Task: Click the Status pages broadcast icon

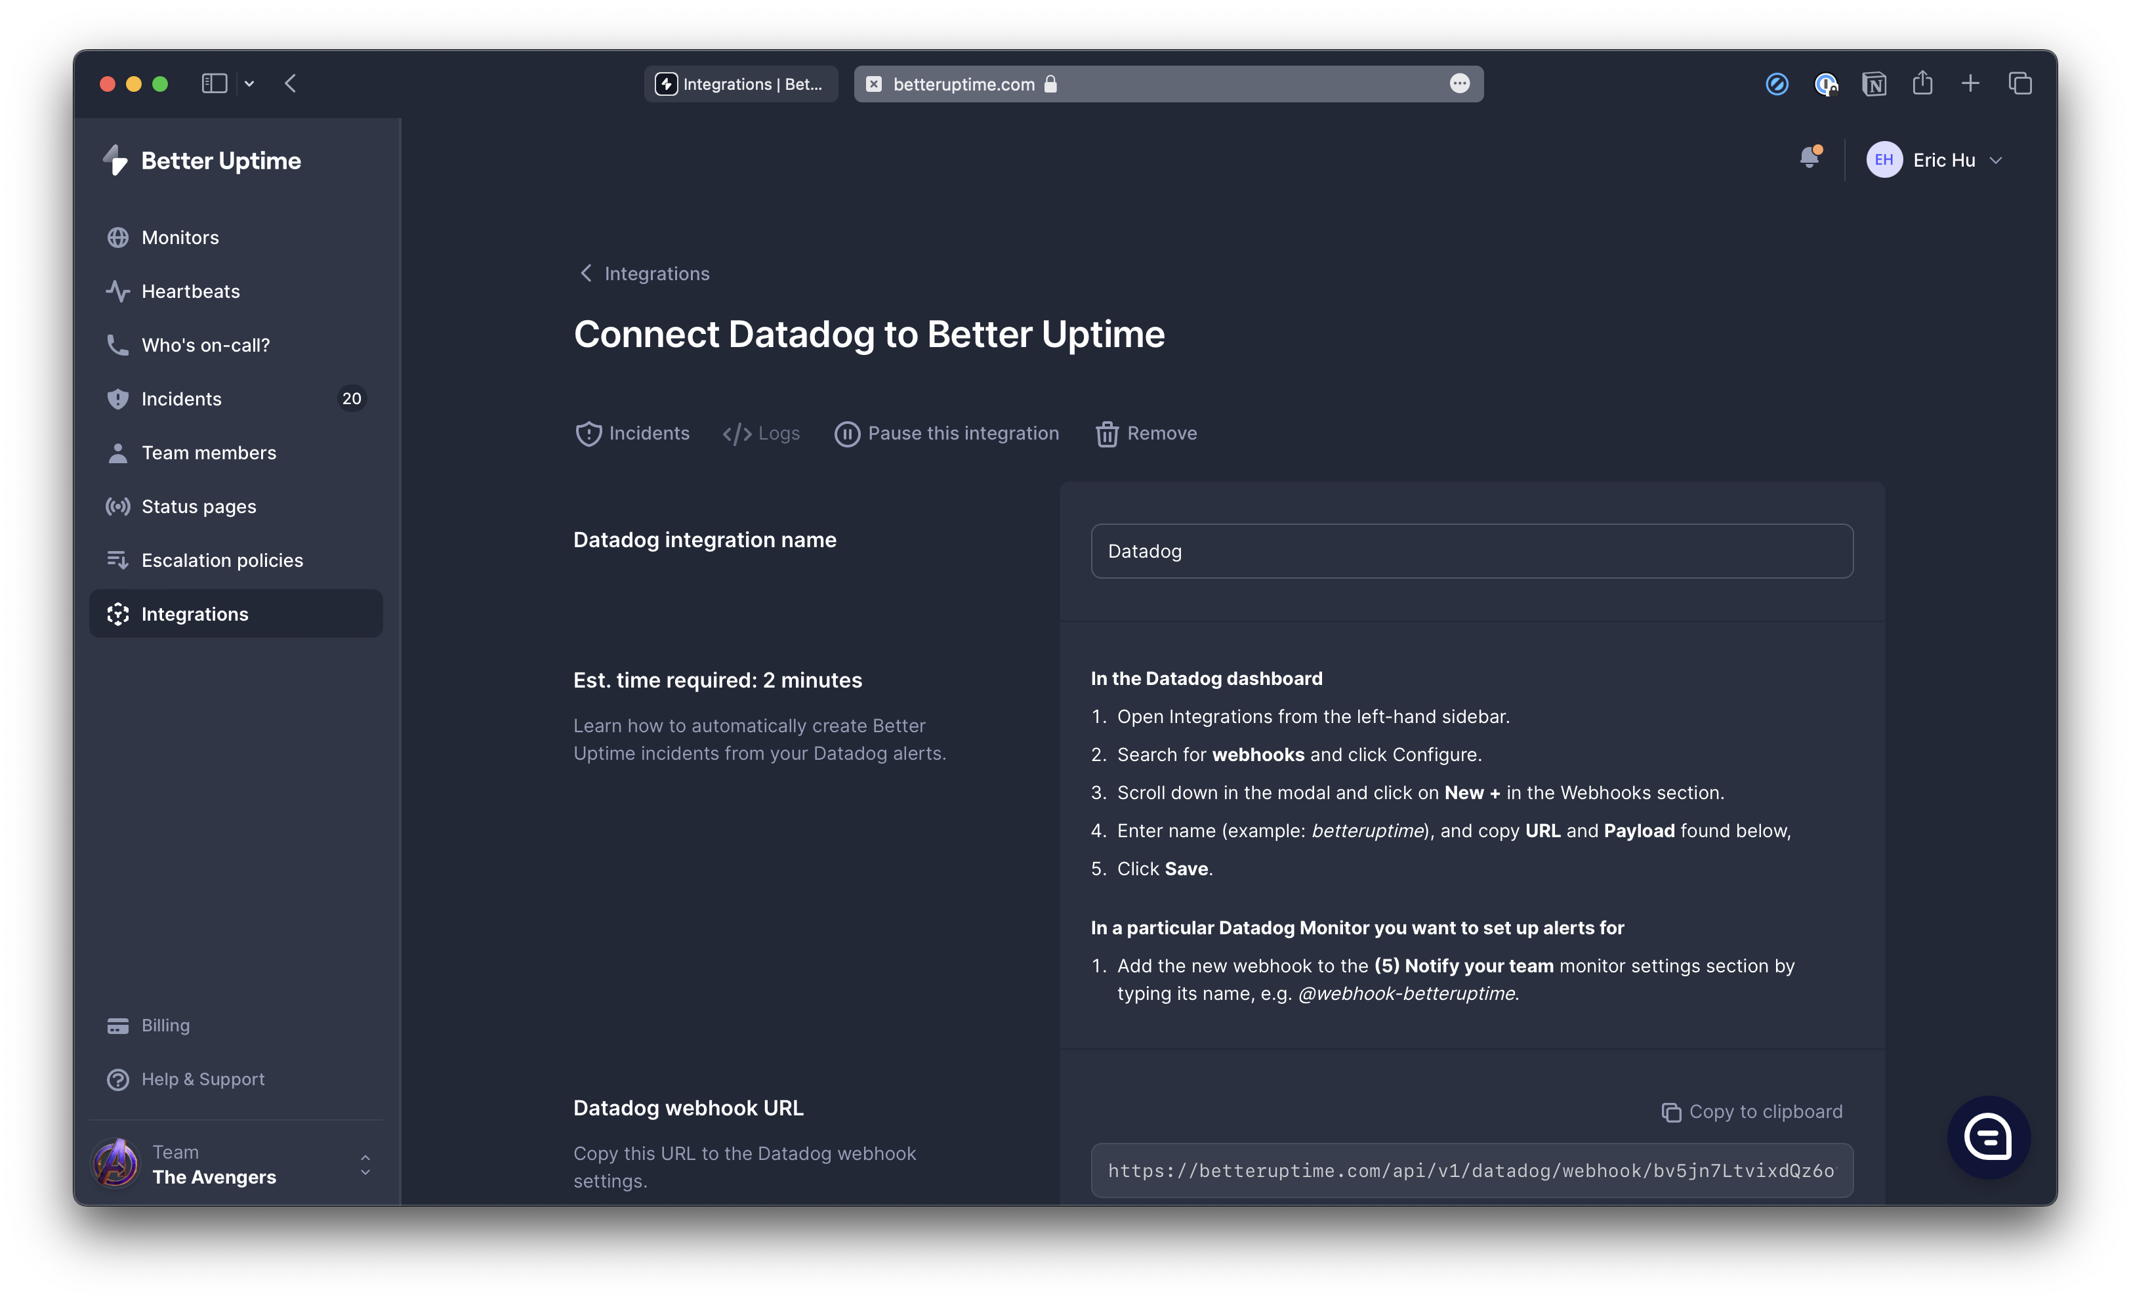Action: [117, 506]
